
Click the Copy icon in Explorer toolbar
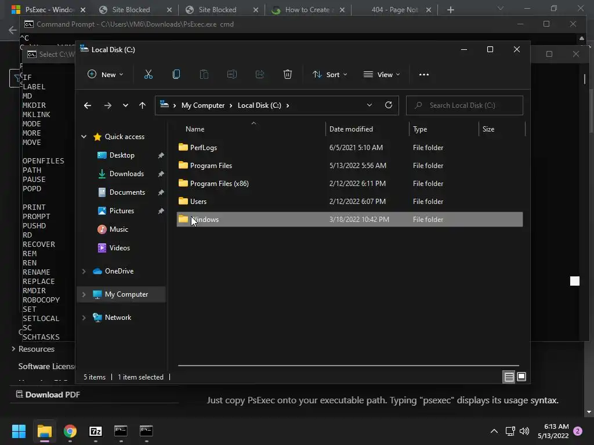[x=176, y=75]
